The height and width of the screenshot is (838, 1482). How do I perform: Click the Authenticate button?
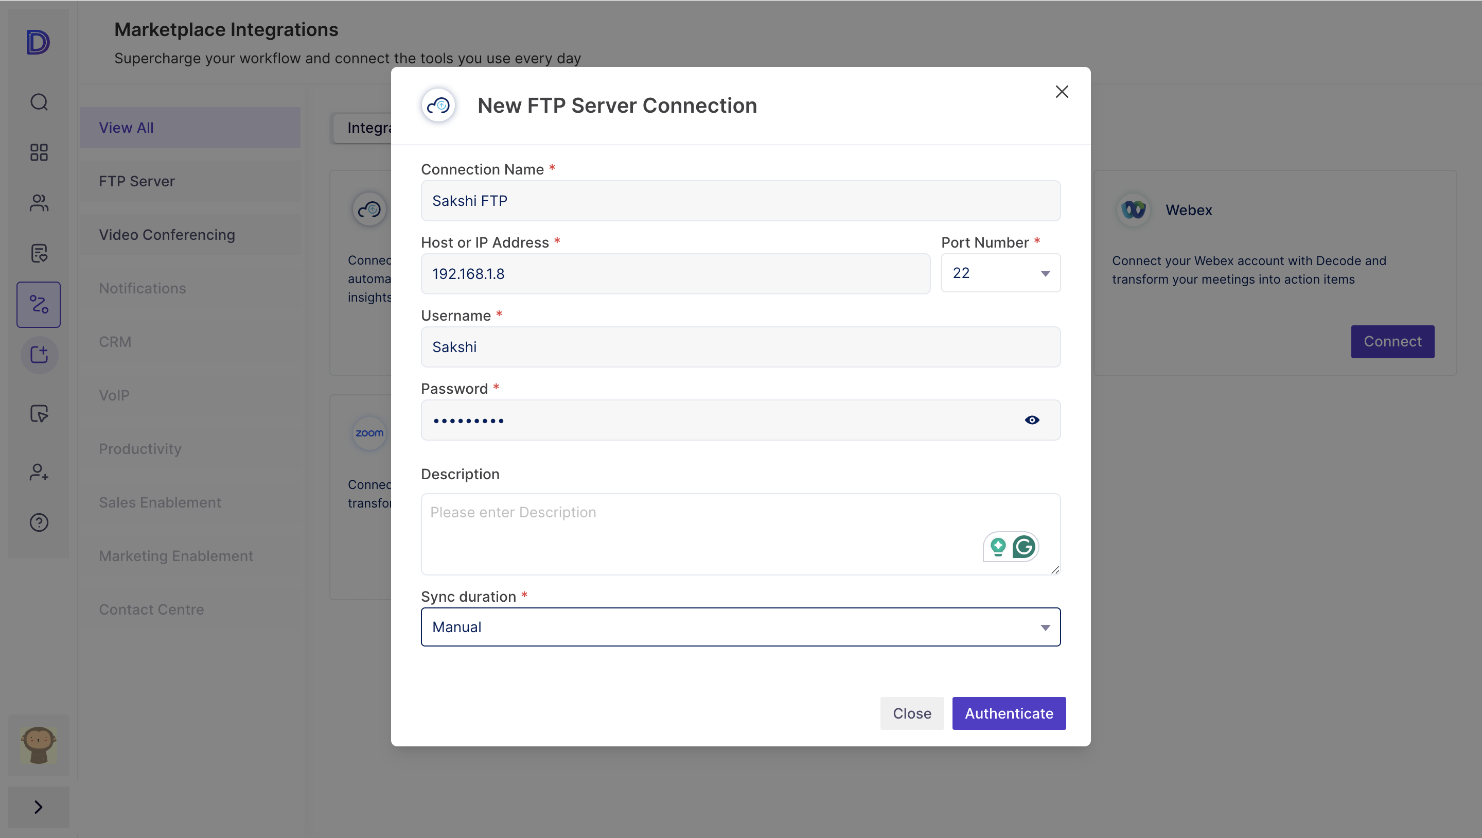coord(1009,713)
